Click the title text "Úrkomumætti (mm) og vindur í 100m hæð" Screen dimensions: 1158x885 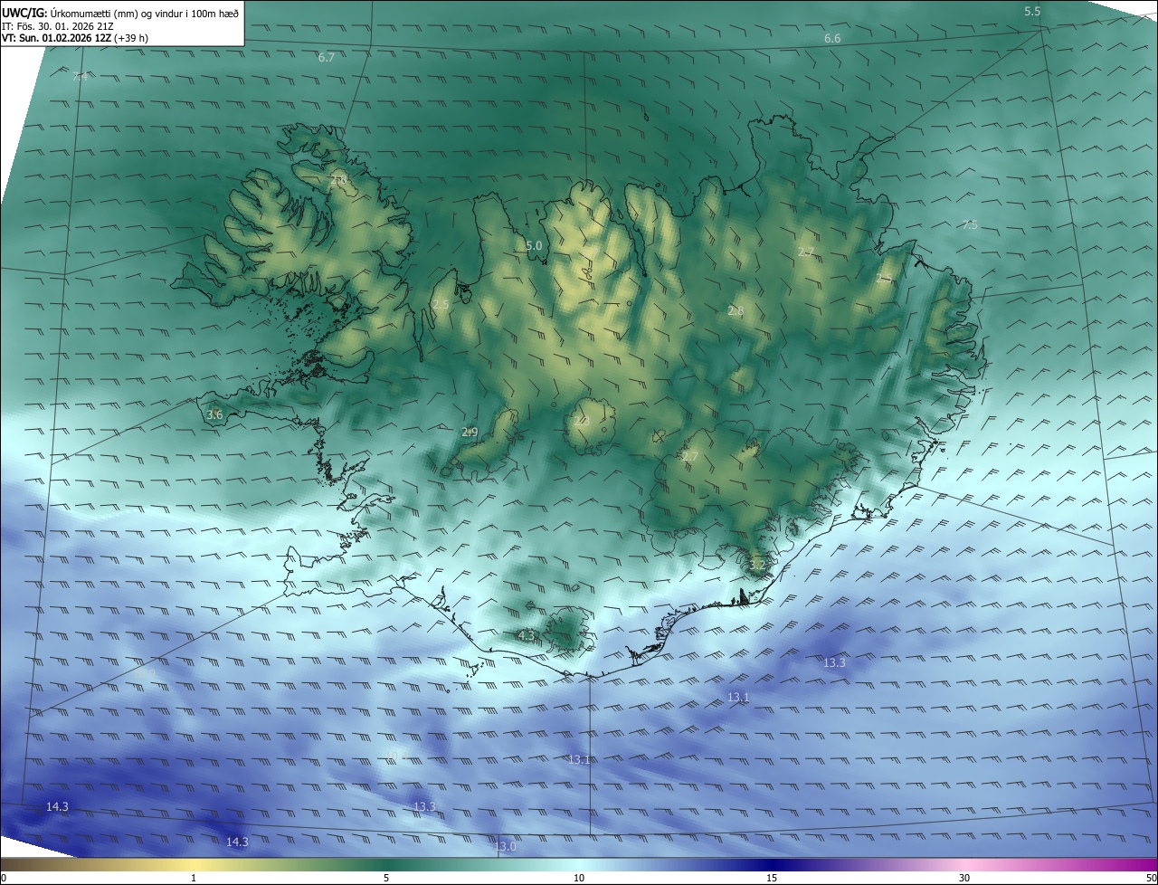pyautogui.click(x=144, y=13)
